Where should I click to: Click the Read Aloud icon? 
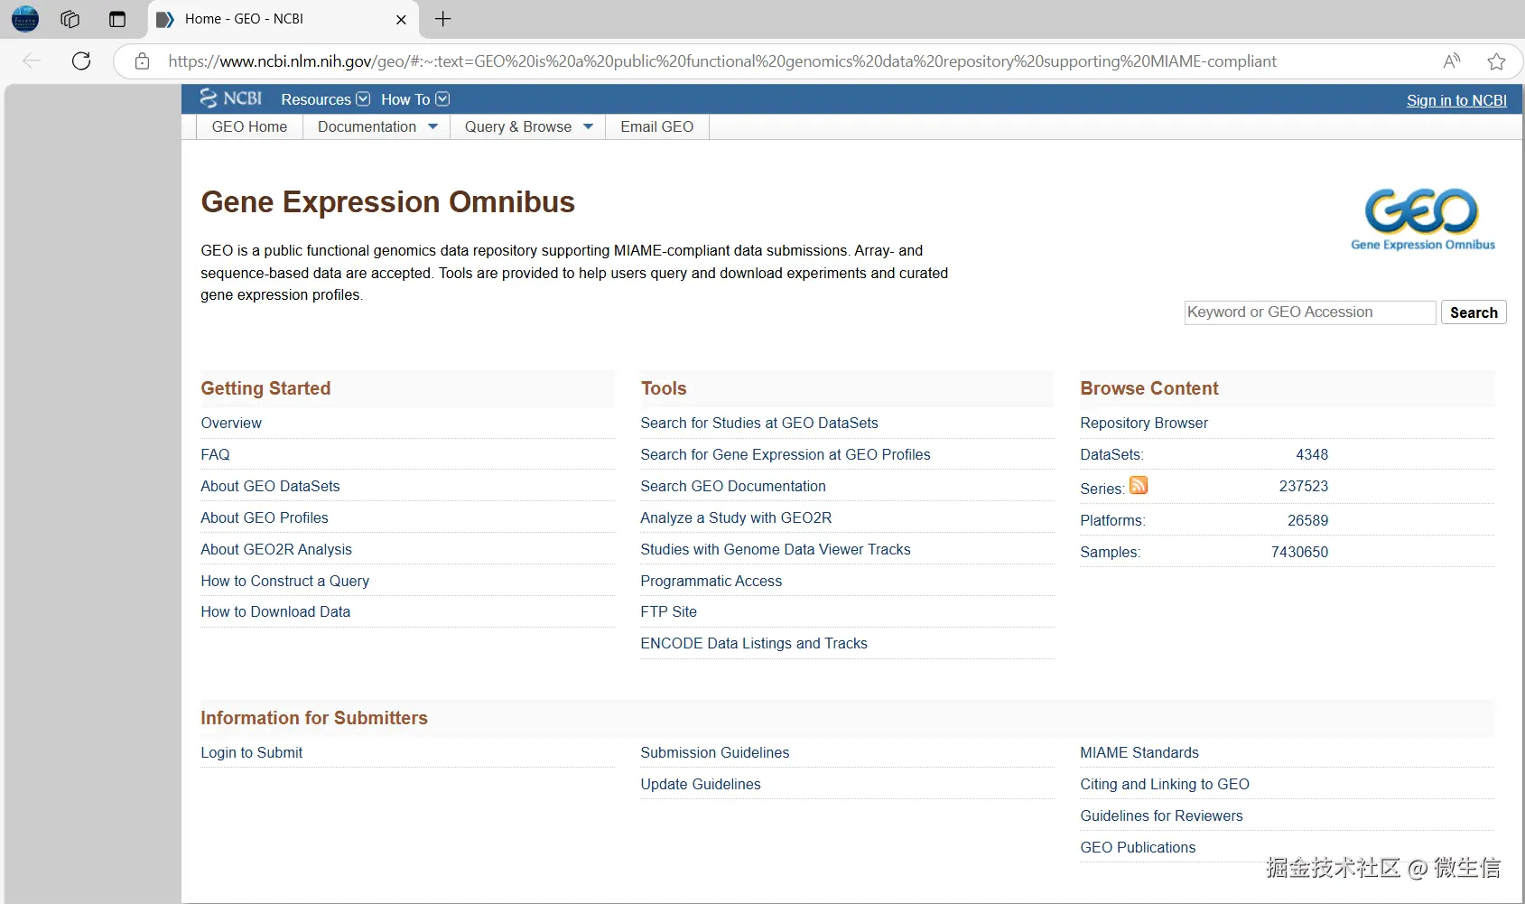(x=1451, y=61)
